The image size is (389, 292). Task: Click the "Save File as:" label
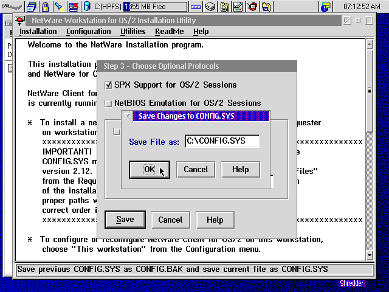154,142
